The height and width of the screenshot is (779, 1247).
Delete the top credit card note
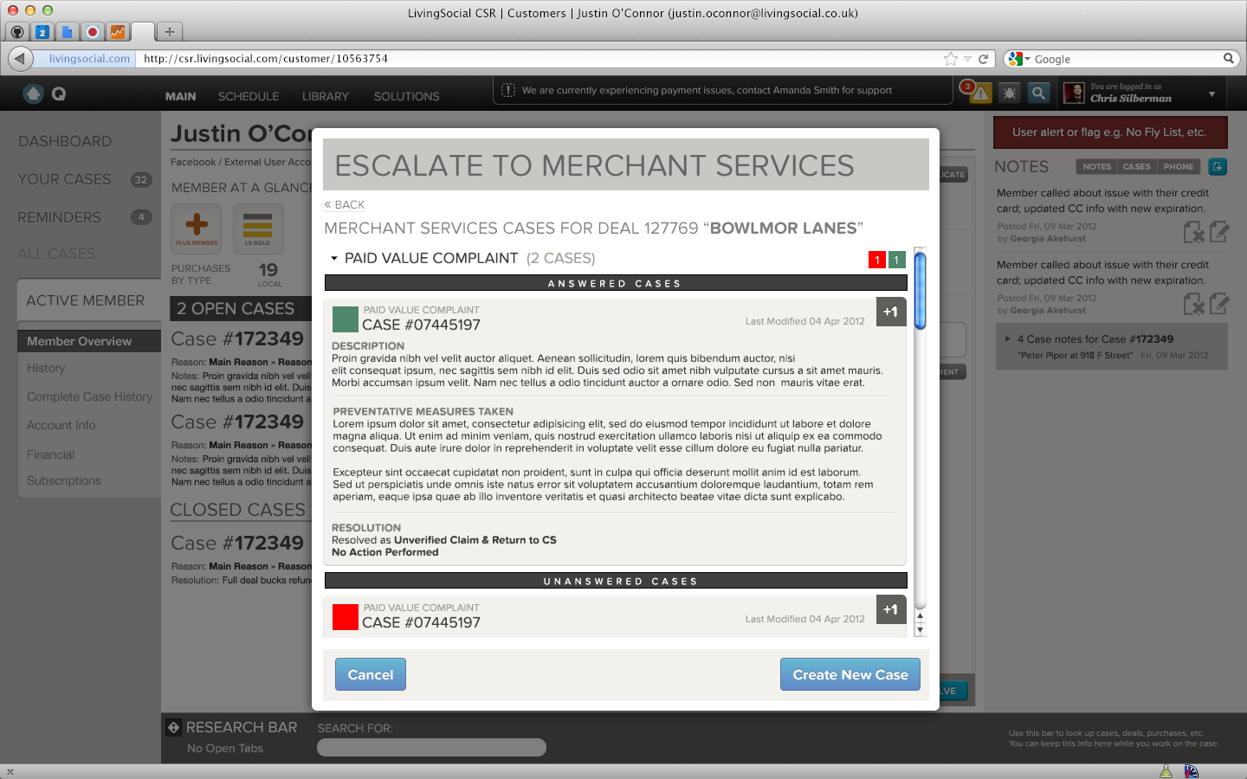coord(1193,232)
